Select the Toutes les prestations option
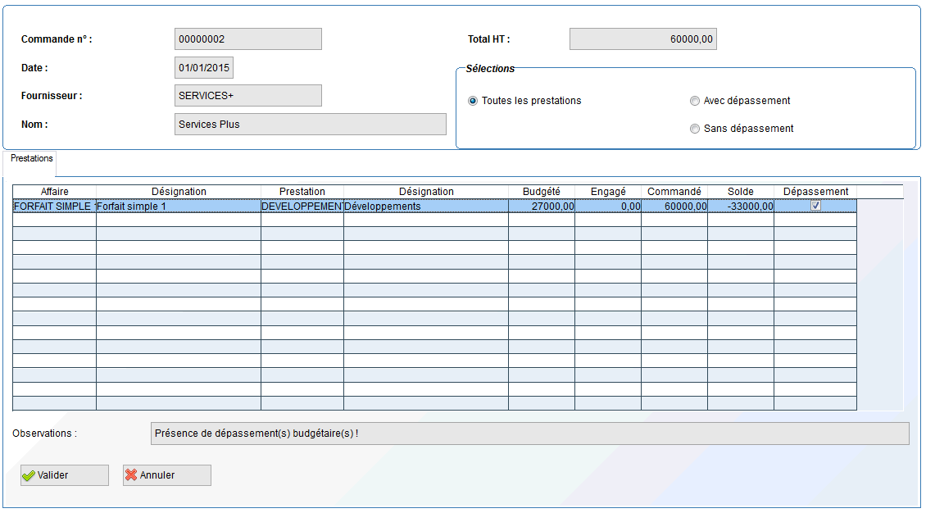The height and width of the screenshot is (513, 926). pyautogui.click(x=472, y=101)
